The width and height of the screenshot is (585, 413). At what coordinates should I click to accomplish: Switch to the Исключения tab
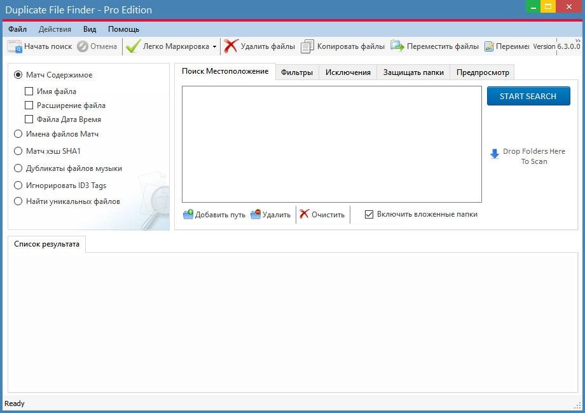(348, 72)
